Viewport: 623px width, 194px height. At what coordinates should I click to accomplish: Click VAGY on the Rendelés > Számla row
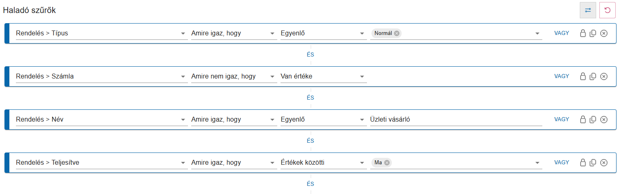point(561,76)
